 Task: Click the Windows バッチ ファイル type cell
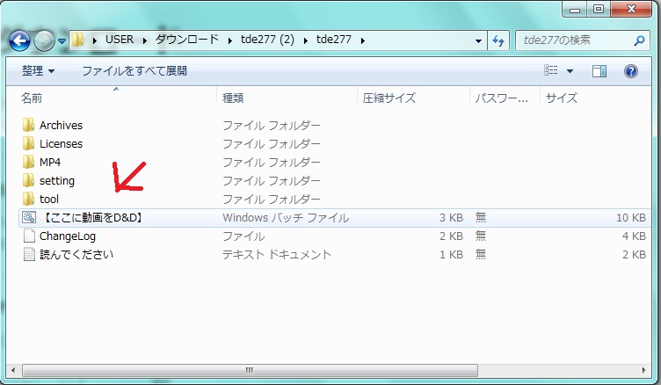tap(286, 218)
